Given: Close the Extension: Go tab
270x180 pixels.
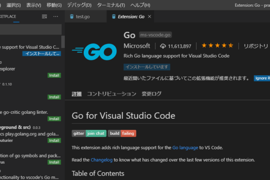Looking at the screenshot, I should [149, 17].
